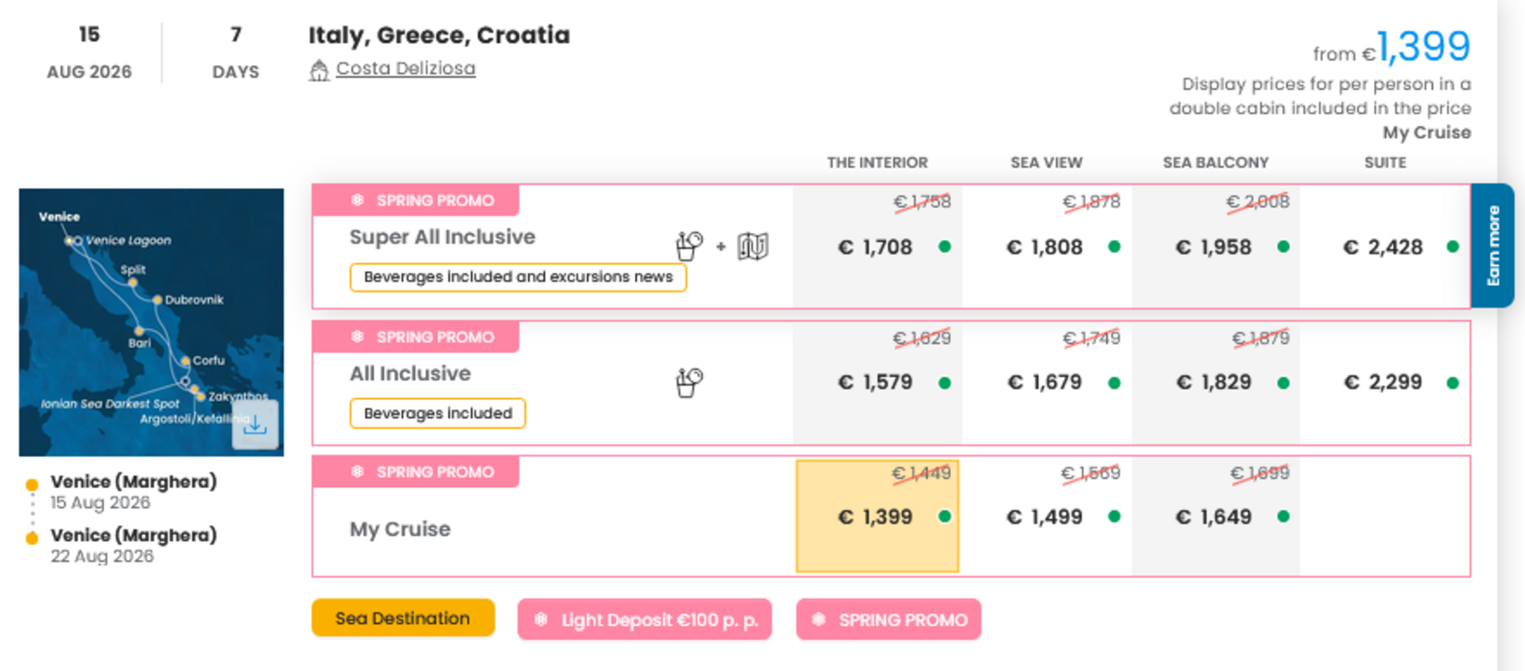Click the ship icon beside Costa Deliziosa
1525x671 pixels.
319,70
